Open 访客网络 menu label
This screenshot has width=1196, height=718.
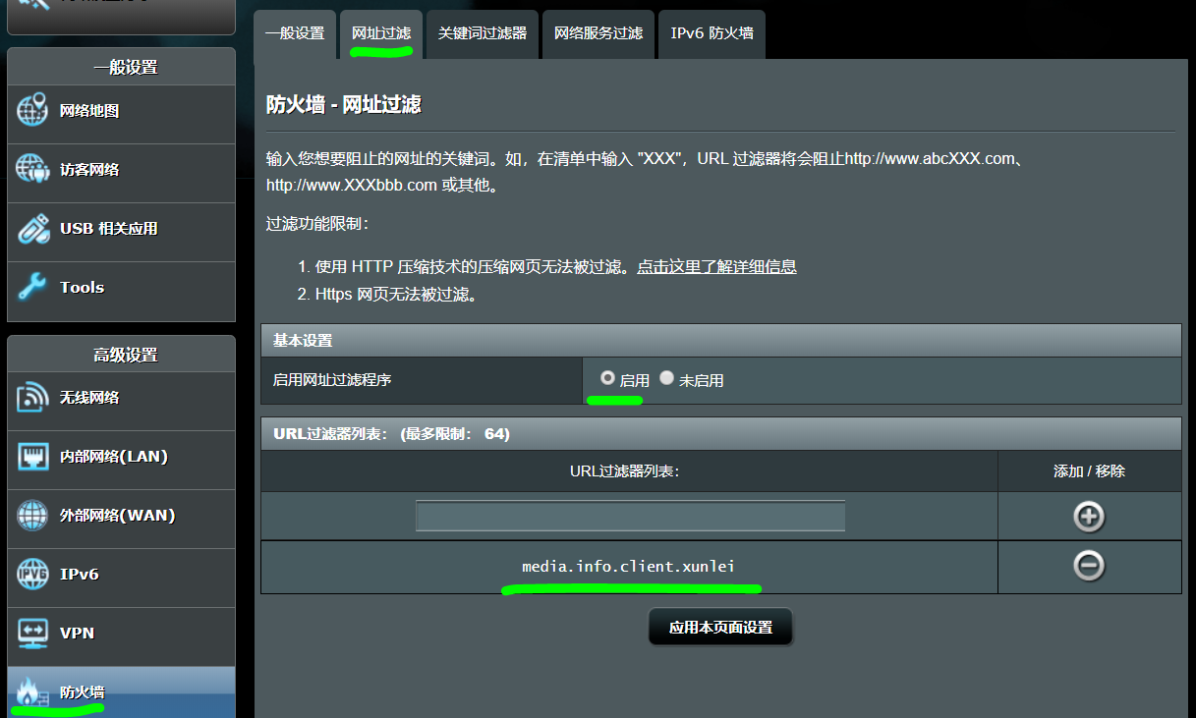pyautogui.click(x=89, y=169)
